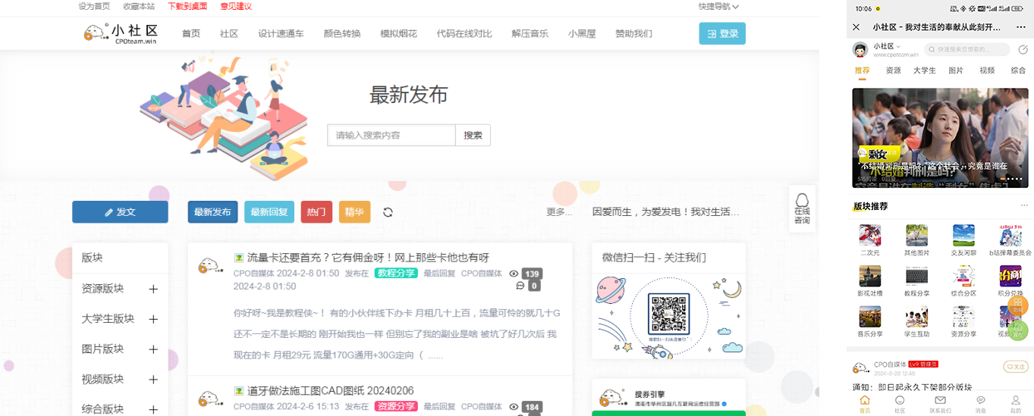Click the 登录 login button

coord(722,34)
